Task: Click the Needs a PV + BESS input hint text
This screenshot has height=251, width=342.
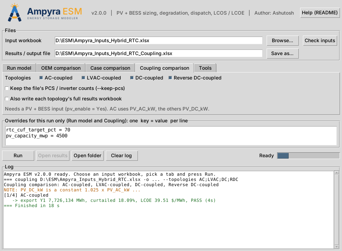Action: (107, 109)
